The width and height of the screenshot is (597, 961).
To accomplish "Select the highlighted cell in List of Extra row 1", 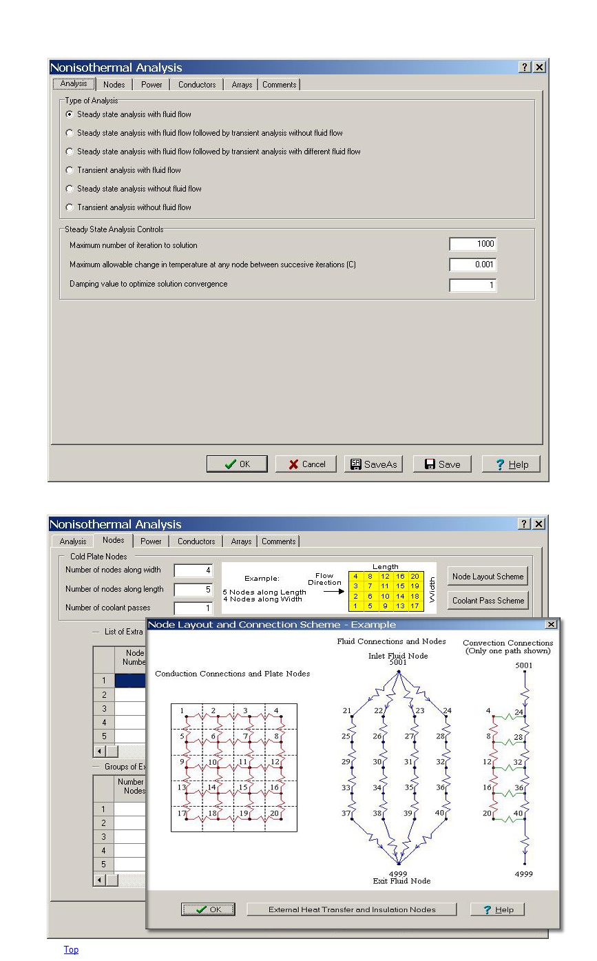I will click(131, 681).
